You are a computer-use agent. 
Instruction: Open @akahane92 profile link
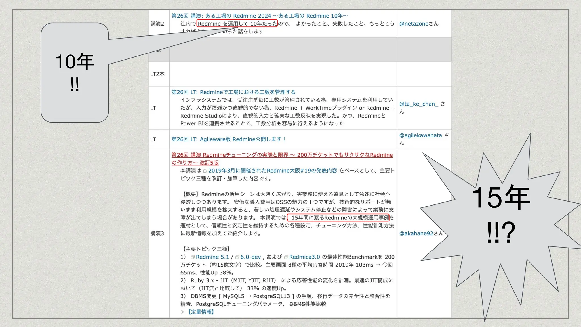(416, 233)
